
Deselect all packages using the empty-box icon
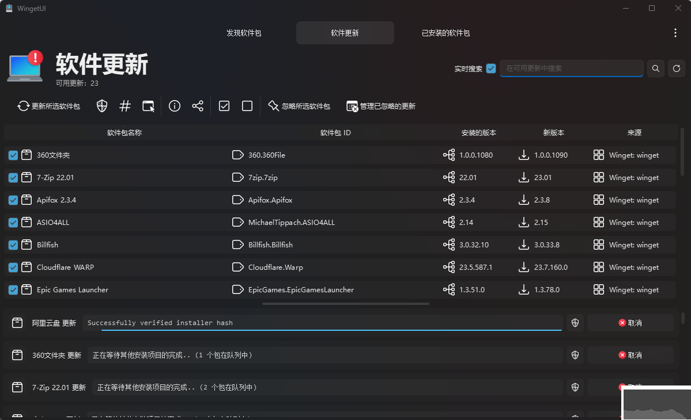[x=247, y=106]
